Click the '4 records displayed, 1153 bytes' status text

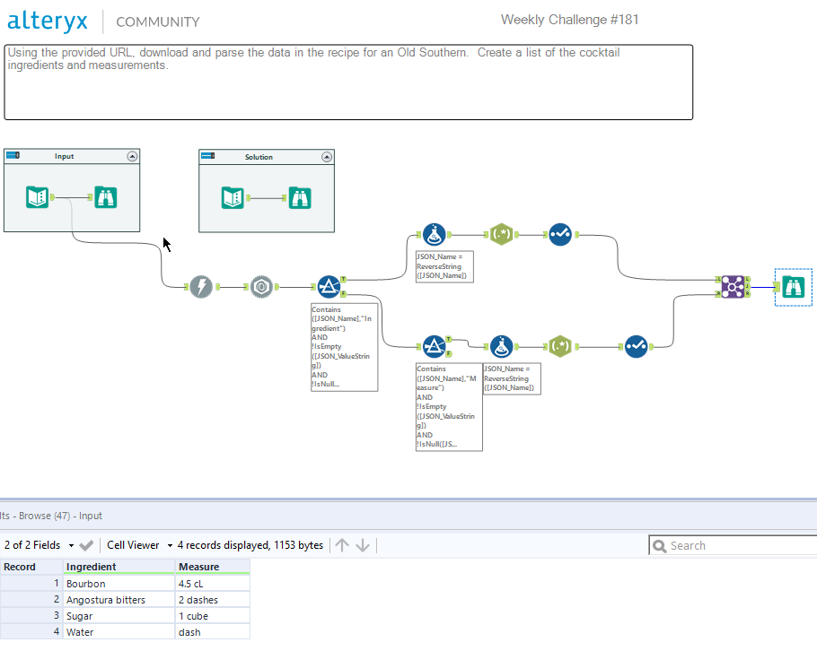coord(250,545)
